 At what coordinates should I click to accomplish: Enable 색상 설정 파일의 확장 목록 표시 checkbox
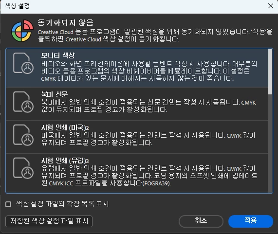(8, 204)
